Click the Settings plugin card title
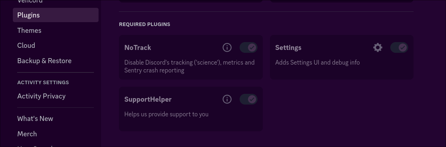Screen dimensions: 446x147 click(288, 48)
